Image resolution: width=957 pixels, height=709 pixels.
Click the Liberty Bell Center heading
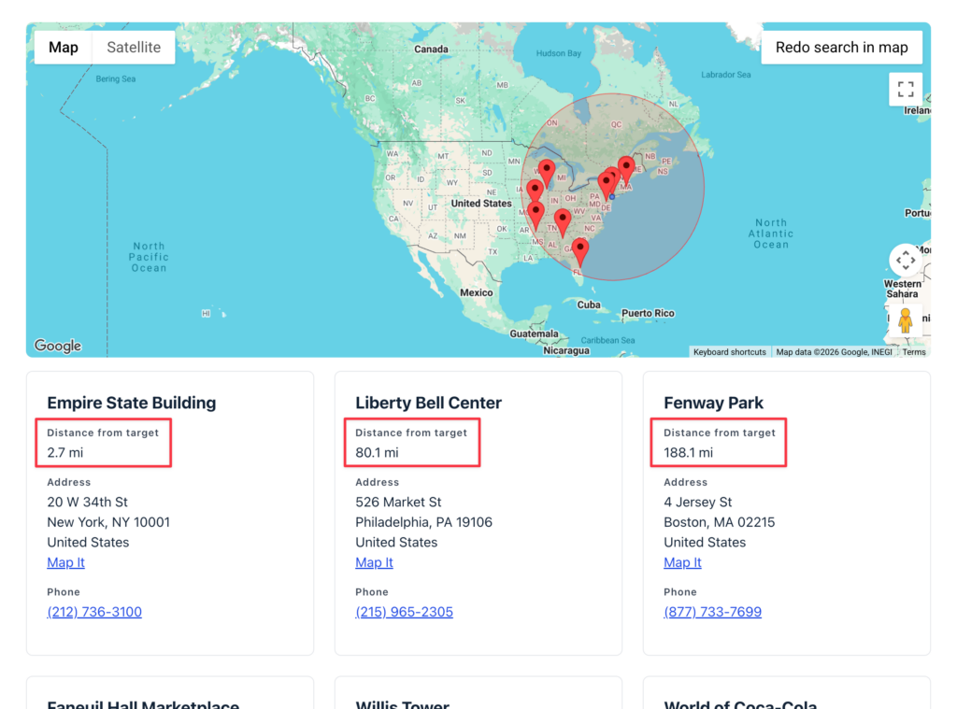click(x=428, y=403)
